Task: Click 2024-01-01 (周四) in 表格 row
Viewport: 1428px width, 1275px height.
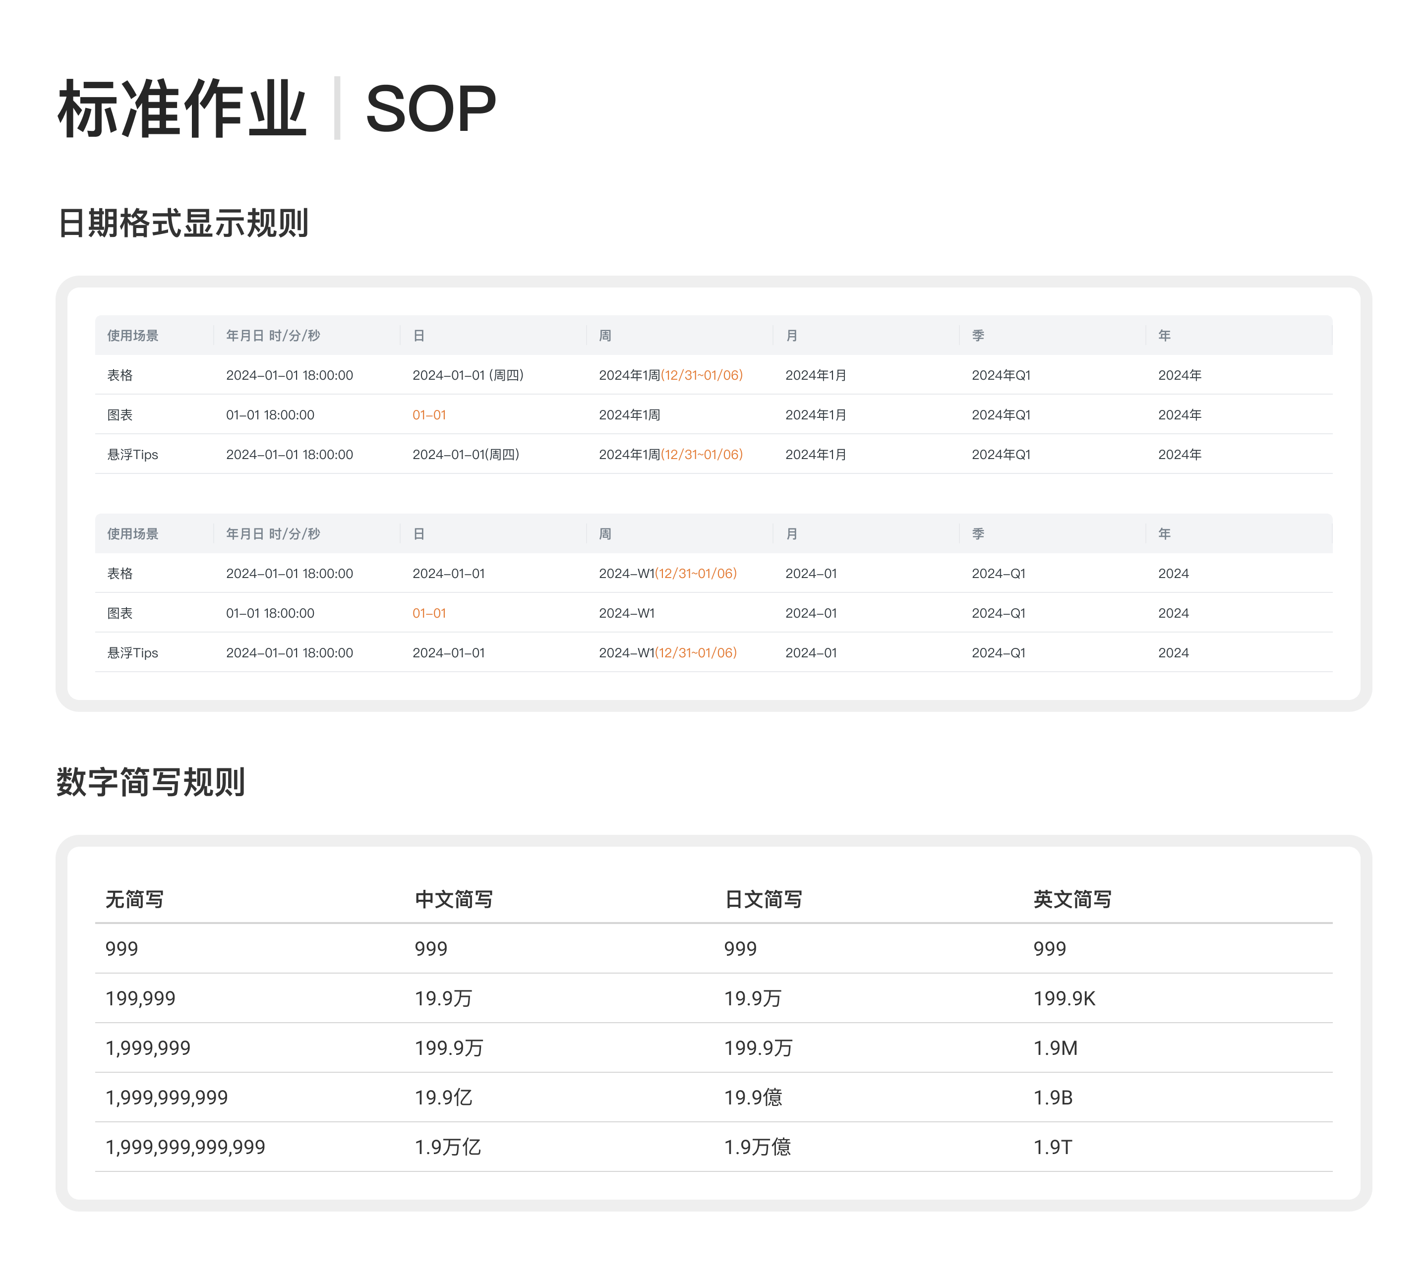Action: 468,375
